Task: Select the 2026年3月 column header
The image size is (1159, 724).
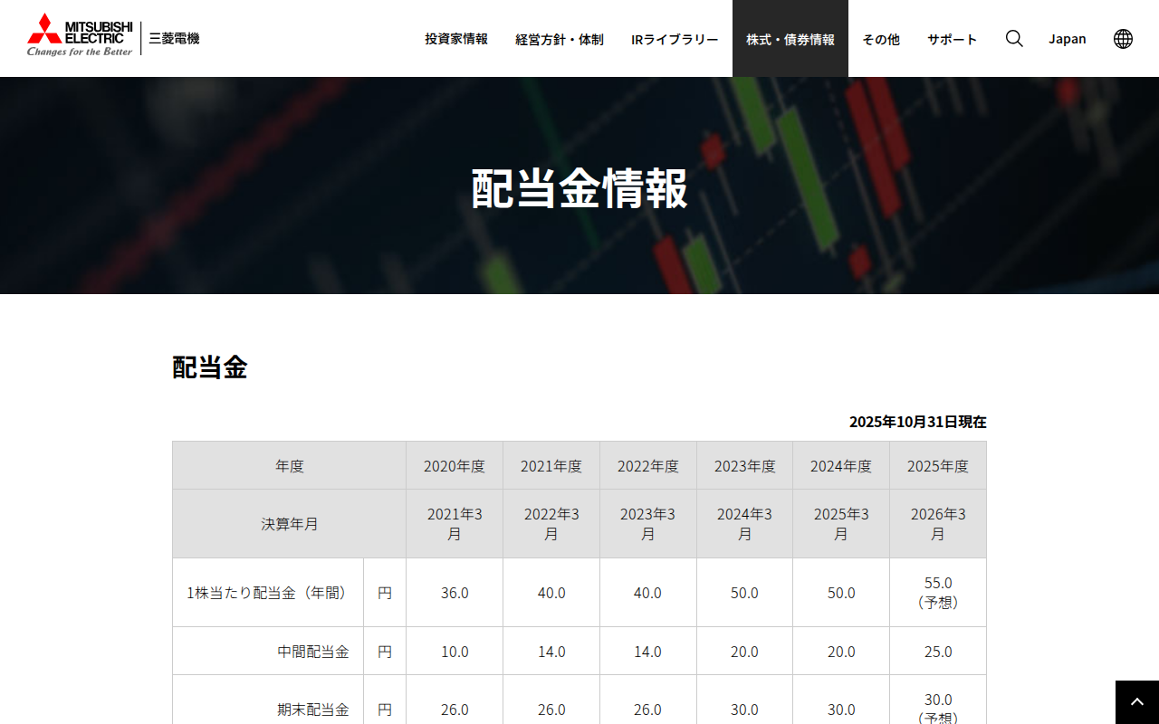Action: [938, 523]
